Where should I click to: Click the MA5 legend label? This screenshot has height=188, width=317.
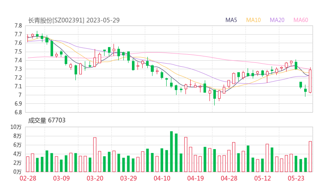231,20
